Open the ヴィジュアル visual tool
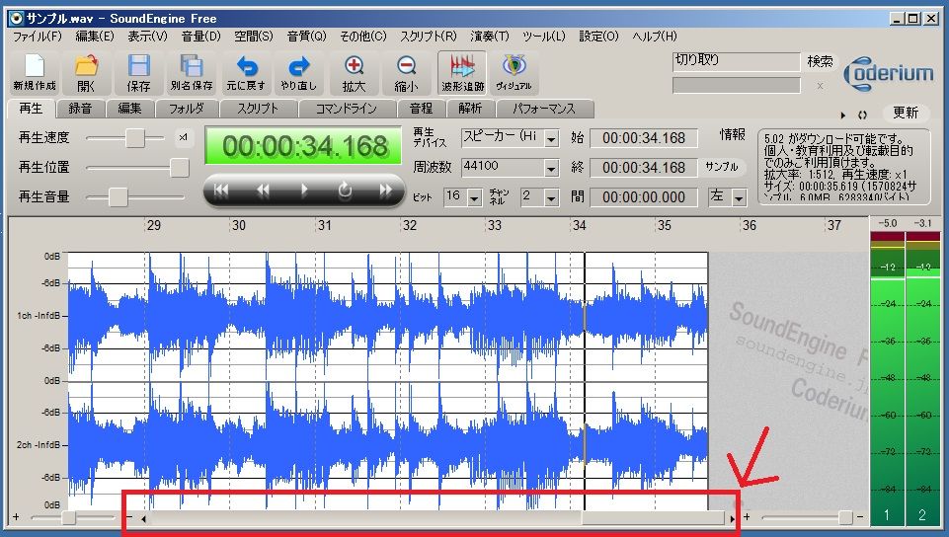949x537 pixels. tap(514, 73)
